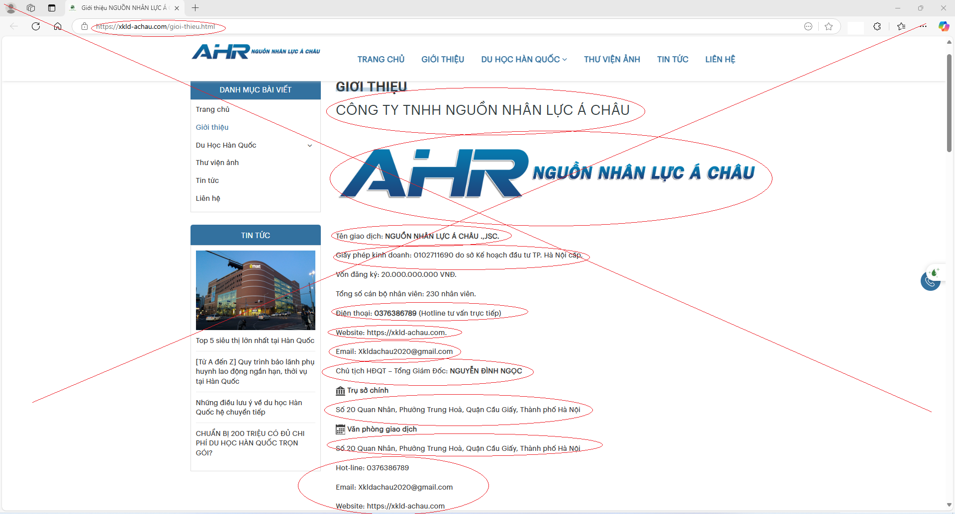
Task: Open LIÊN HỆ in top navigation
Action: (720, 59)
